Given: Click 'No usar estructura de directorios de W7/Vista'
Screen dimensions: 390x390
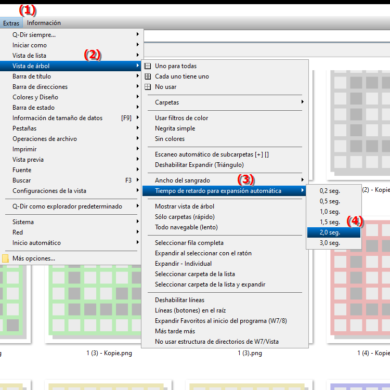Looking at the screenshot, I should 224,342.
